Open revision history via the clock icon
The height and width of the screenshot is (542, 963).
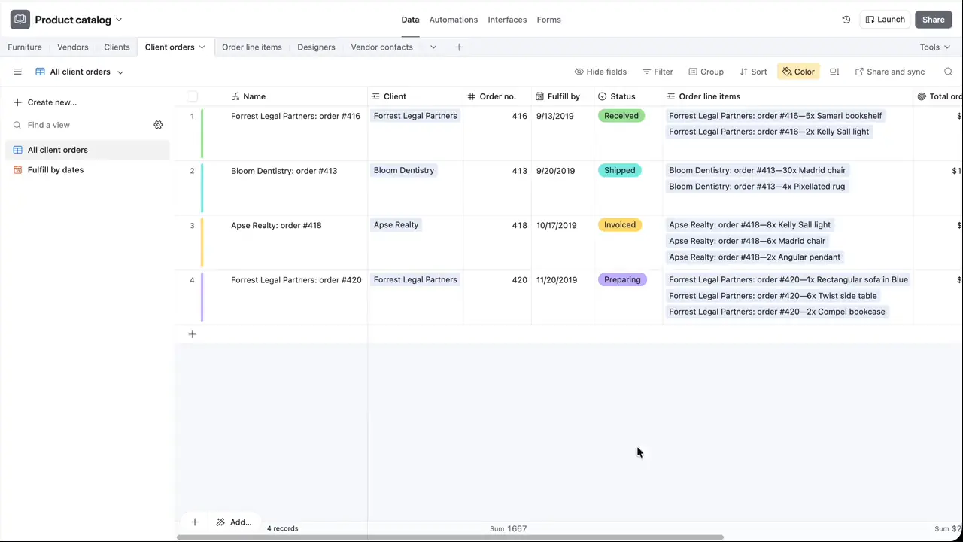tap(846, 19)
